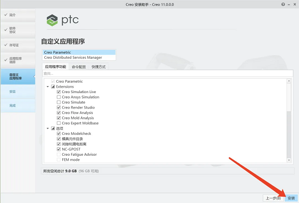Viewport: 299px width, 203px height.
Task: Go to 软件协议 step in sidebar
Action: tap(18, 30)
